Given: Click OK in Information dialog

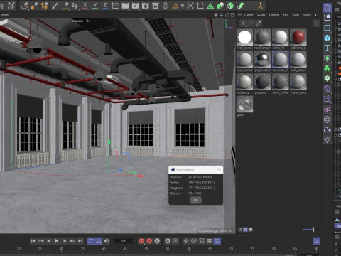Looking at the screenshot, I should click(195, 201).
